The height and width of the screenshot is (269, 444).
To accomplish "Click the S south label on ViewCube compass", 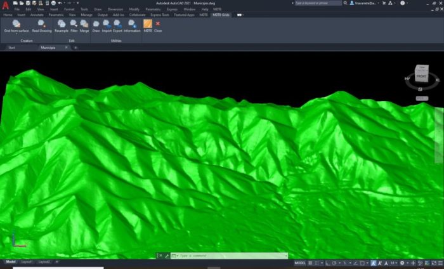I will 420,89.
